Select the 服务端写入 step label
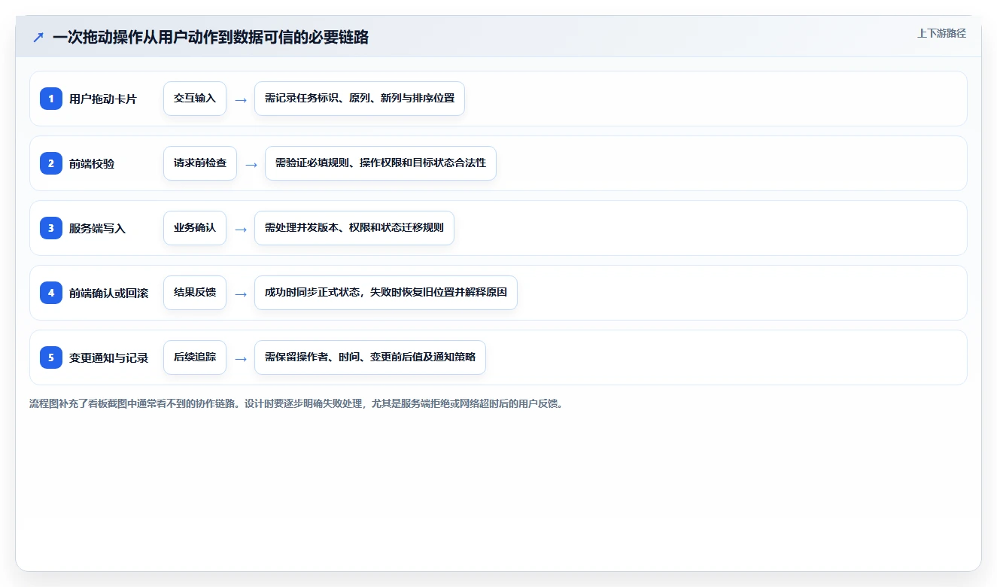Viewport: 997px width, 587px height. pyautogui.click(x=97, y=228)
